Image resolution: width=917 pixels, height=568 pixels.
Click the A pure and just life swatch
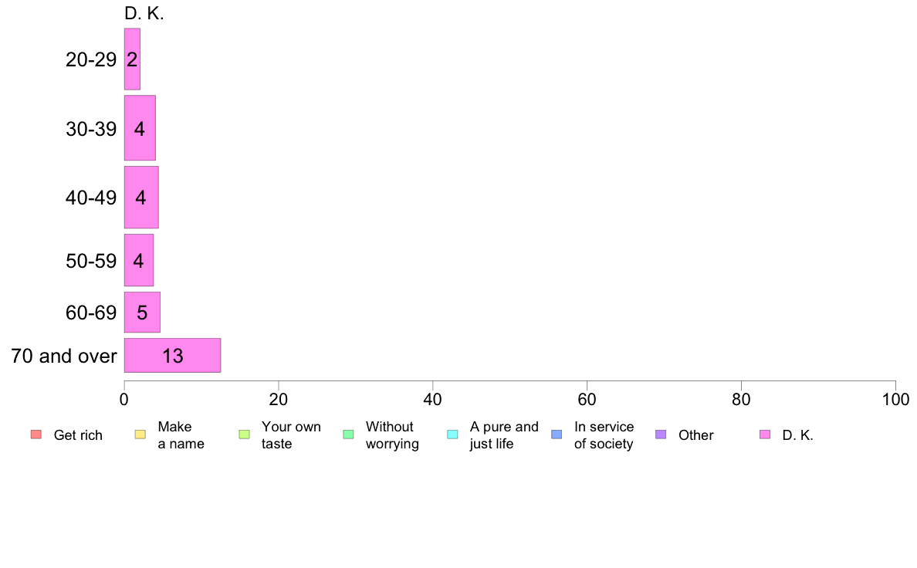452,434
